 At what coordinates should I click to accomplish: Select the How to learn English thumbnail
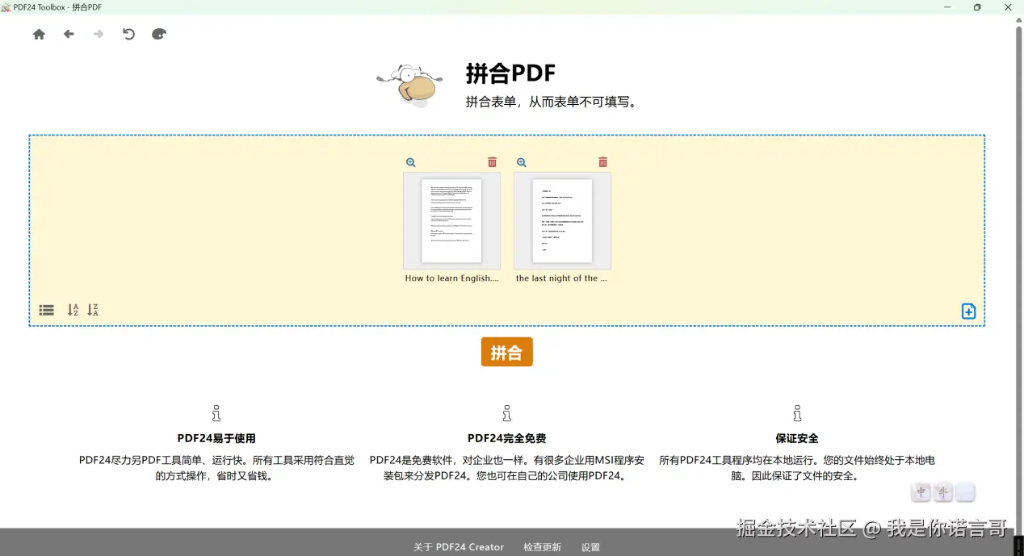coord(451,220)
